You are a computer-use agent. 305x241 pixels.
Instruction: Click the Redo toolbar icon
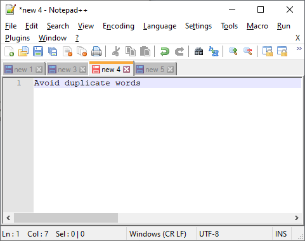(x=179, y=51)
